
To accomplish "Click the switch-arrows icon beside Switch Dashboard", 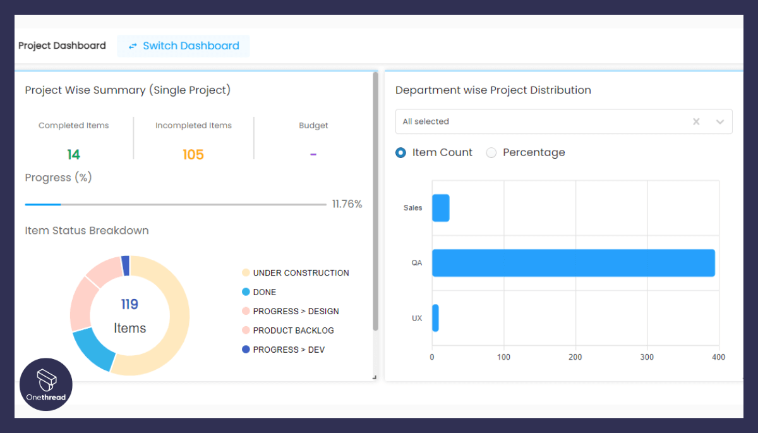I will pyautogui.click(x=133, y=46).
